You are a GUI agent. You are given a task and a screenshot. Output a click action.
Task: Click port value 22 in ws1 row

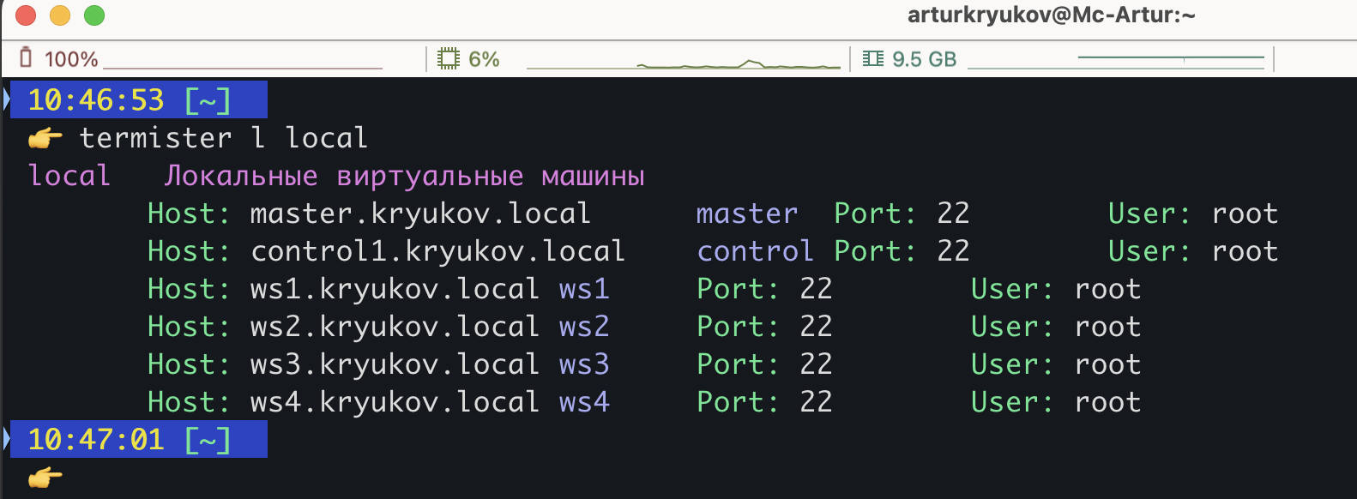pos(816,289)
